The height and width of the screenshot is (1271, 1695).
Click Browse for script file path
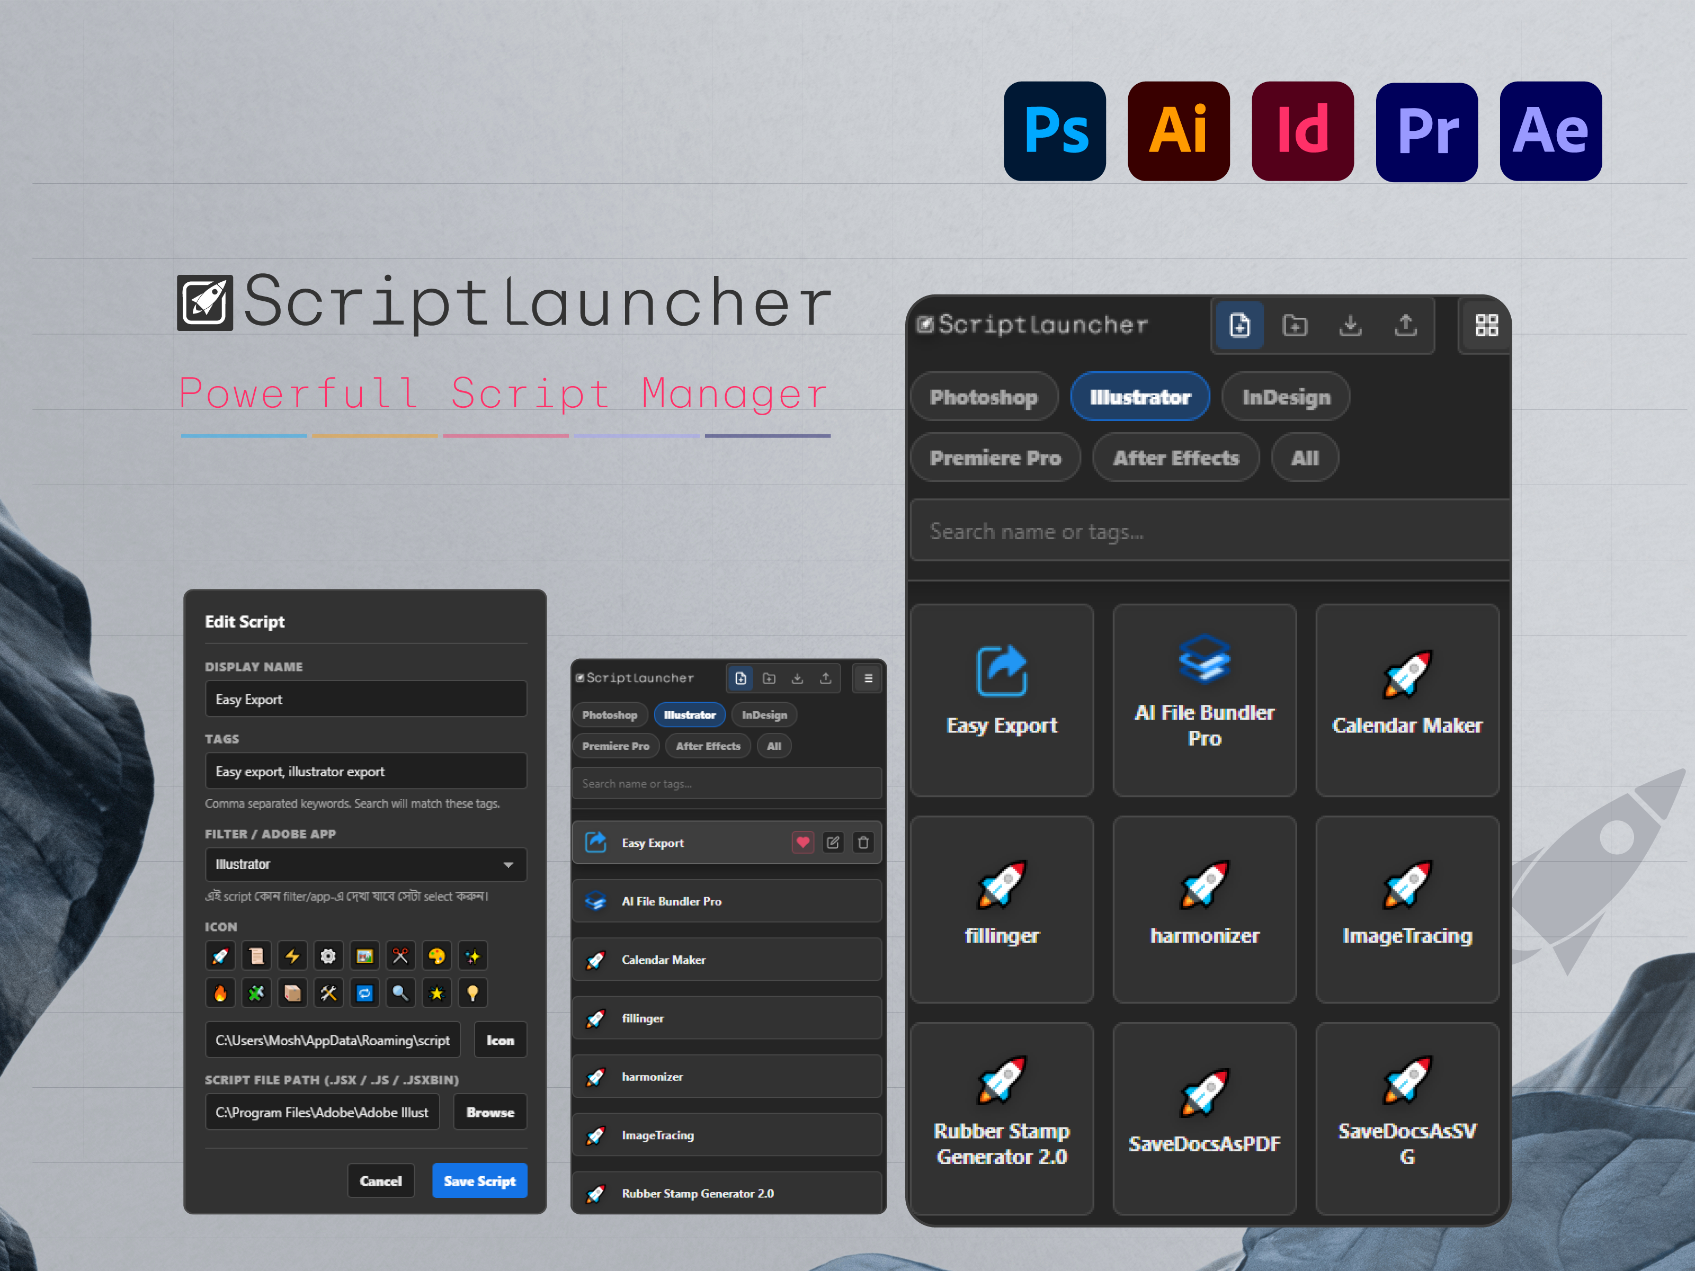(x=490, y=1112)
